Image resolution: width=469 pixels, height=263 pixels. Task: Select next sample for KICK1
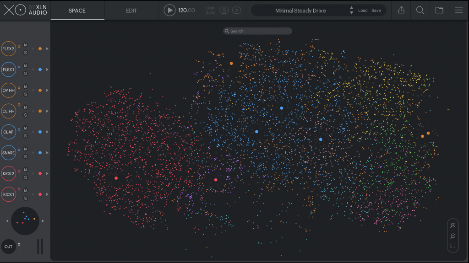47,194
